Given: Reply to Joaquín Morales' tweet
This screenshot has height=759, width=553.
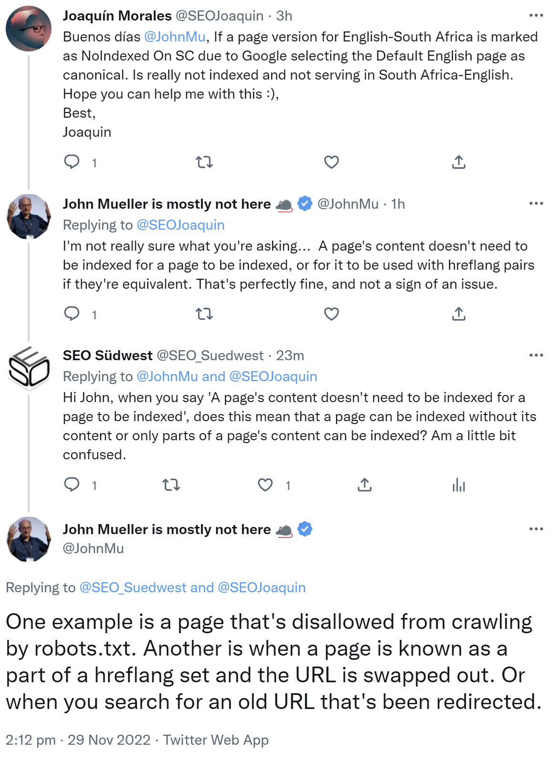Looking at the screenshot, I should pos(72,162).
